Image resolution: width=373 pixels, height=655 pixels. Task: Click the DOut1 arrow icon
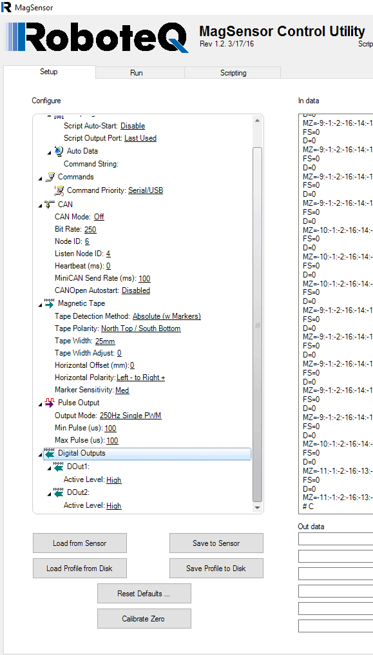(59, 467)
